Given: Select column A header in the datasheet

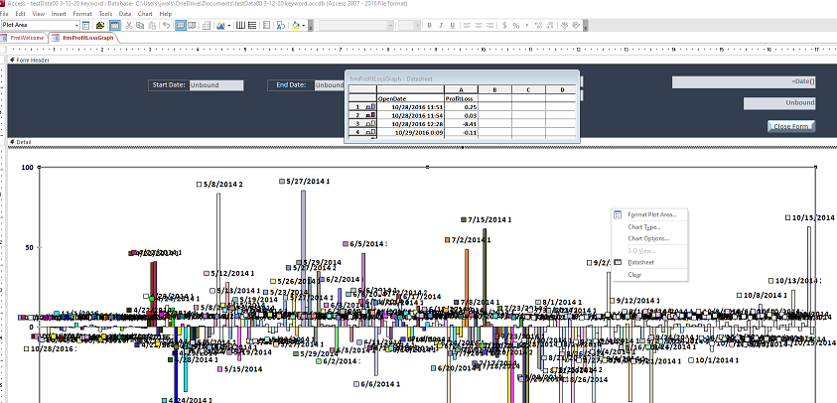Looking at the screenshot, I should point(461,89).
